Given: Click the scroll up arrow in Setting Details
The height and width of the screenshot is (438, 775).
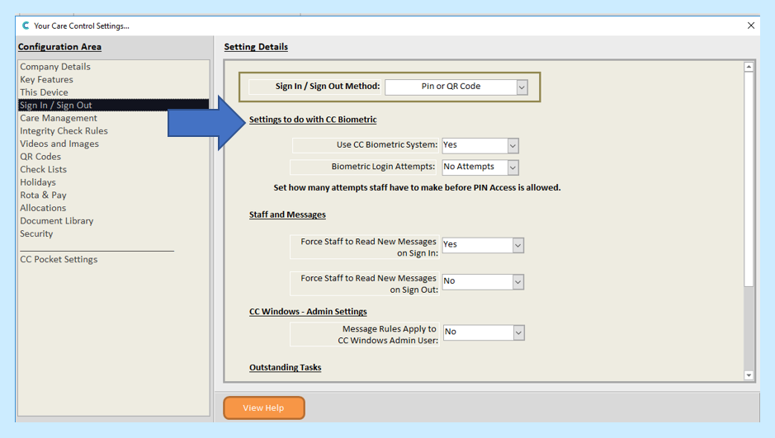Looking at the screenshot, I should [x=749, y=67].
